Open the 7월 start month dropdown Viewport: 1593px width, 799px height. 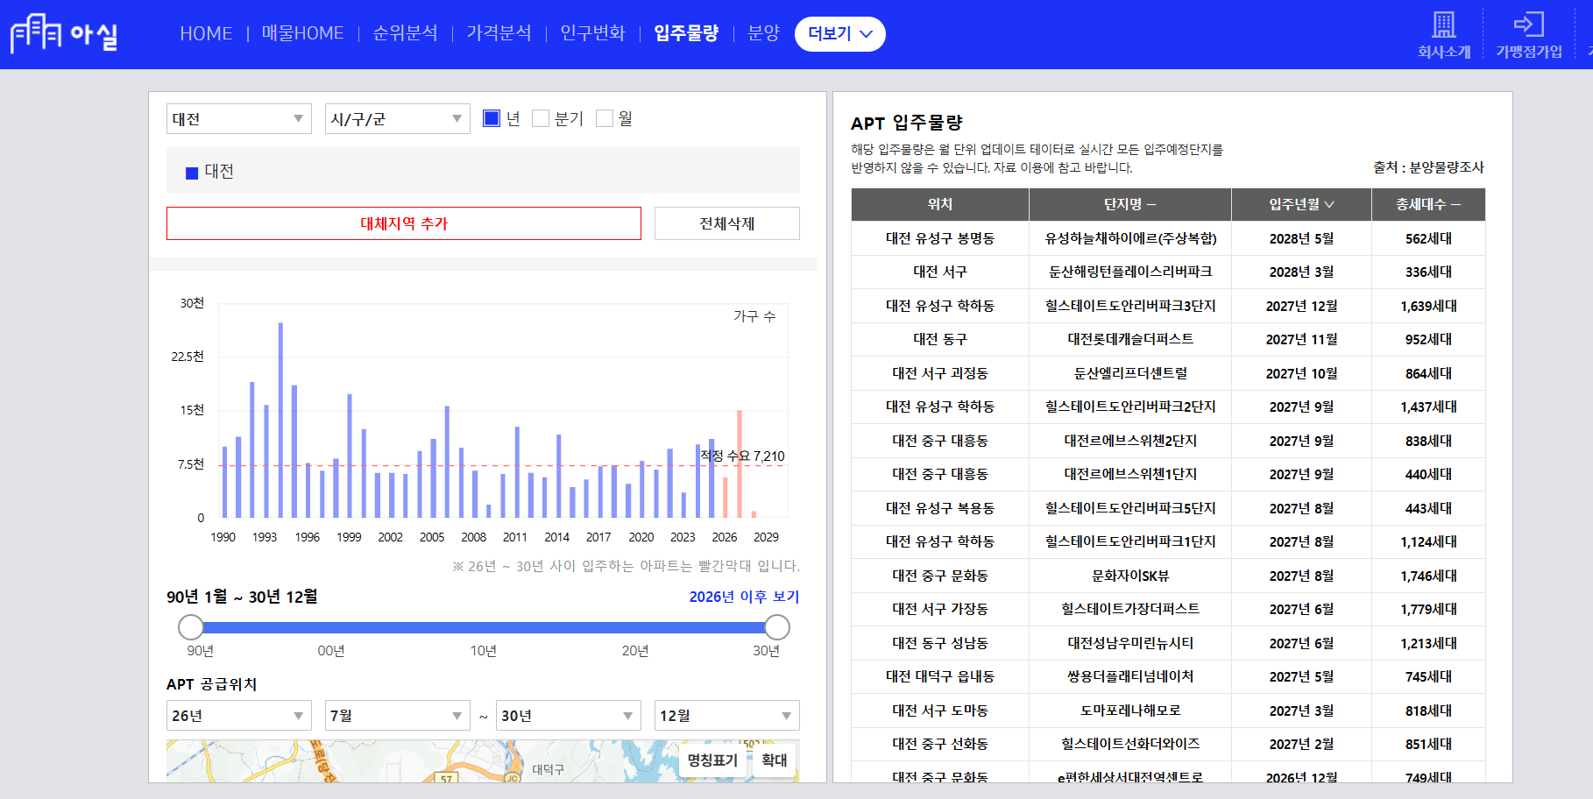(398, 716)
